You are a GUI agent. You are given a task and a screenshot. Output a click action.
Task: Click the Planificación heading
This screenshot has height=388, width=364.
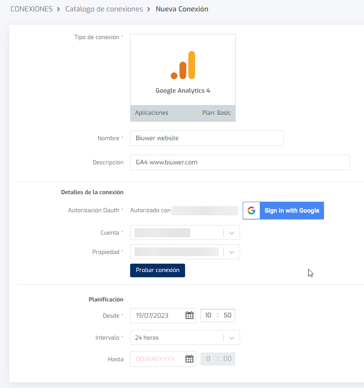coord(106,299)
